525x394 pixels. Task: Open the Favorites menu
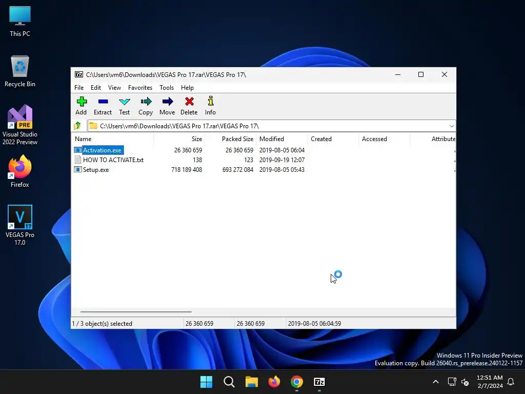tap(140, 87)
